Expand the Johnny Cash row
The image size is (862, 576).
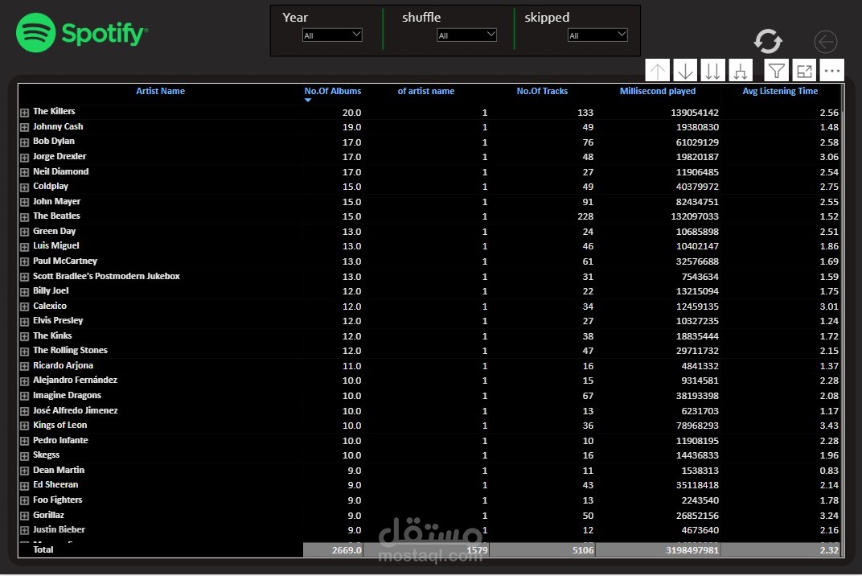click(x=25, y=127)
